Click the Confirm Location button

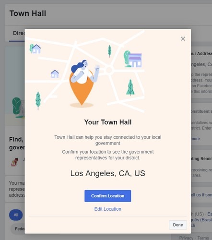(108, 196)
